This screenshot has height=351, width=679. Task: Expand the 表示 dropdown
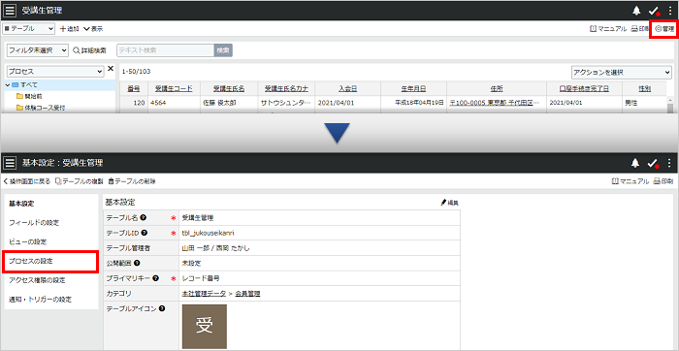(93, 29)
